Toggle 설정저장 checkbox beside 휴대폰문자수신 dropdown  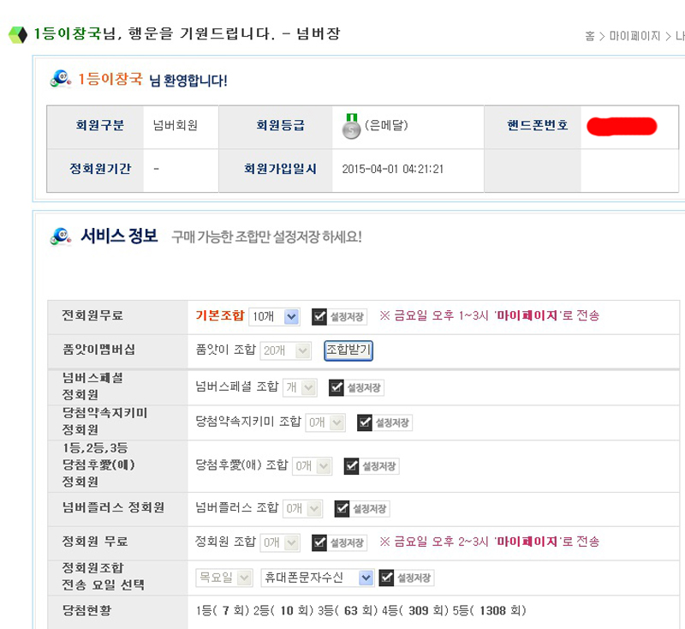point(385,578)
